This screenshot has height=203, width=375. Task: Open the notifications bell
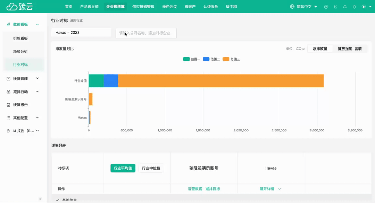click(354, 7)
